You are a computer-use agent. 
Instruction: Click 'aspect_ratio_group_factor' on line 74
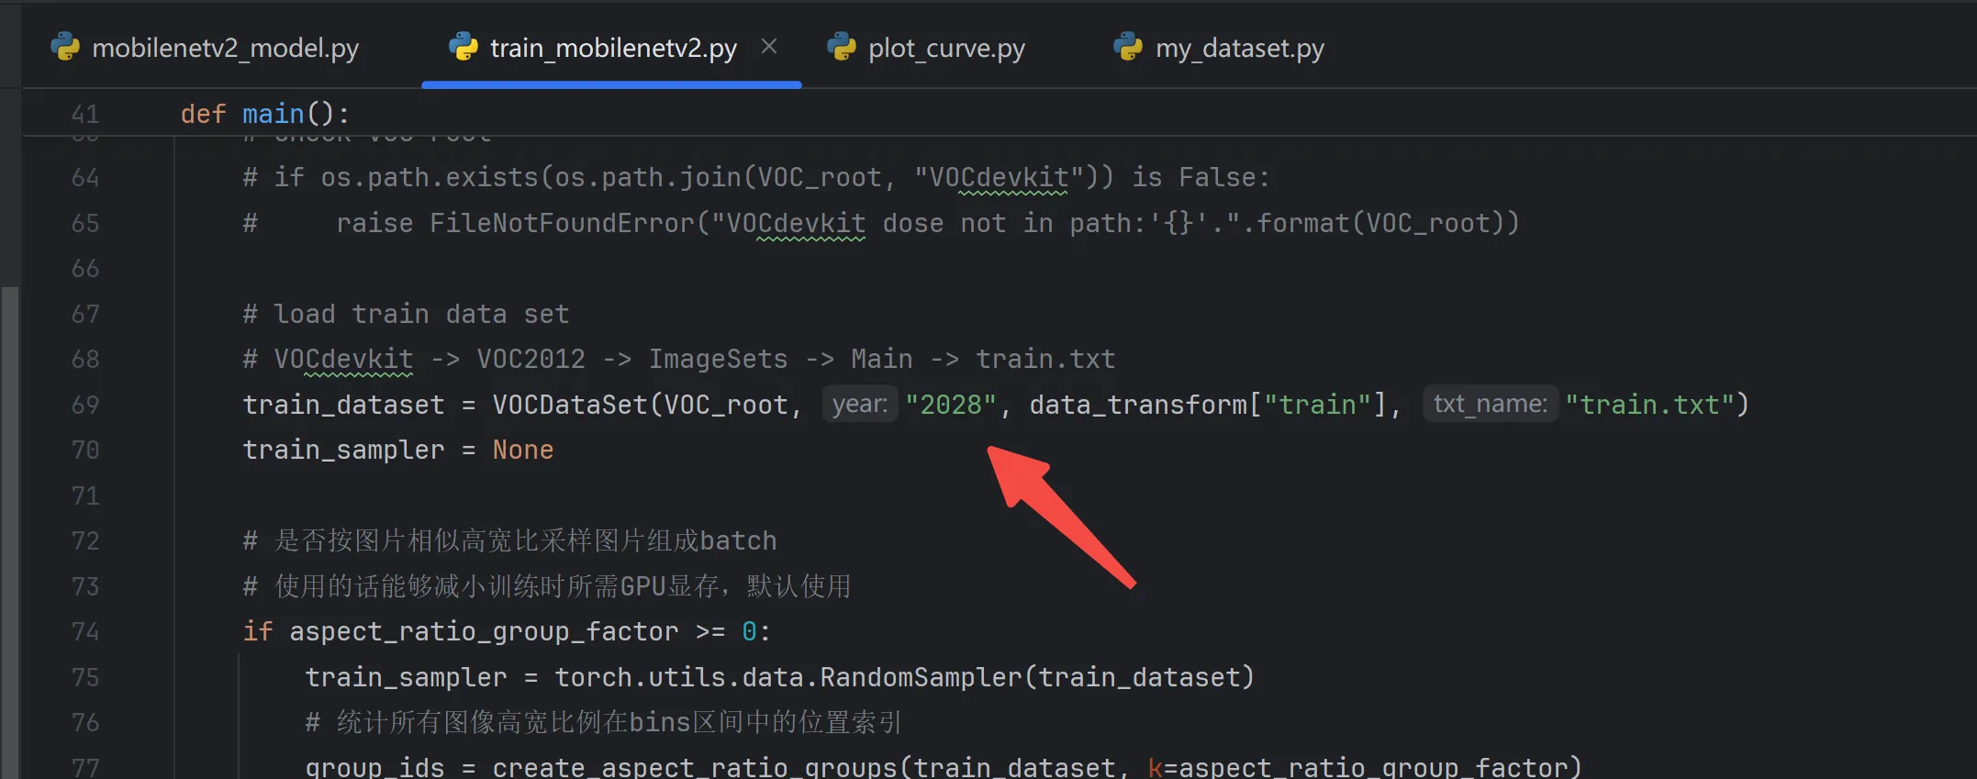coord(484,631)
